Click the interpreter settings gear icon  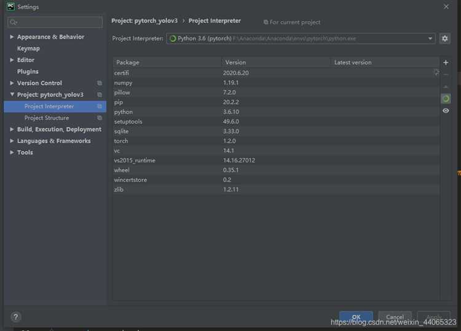click(x=444, y=39)
